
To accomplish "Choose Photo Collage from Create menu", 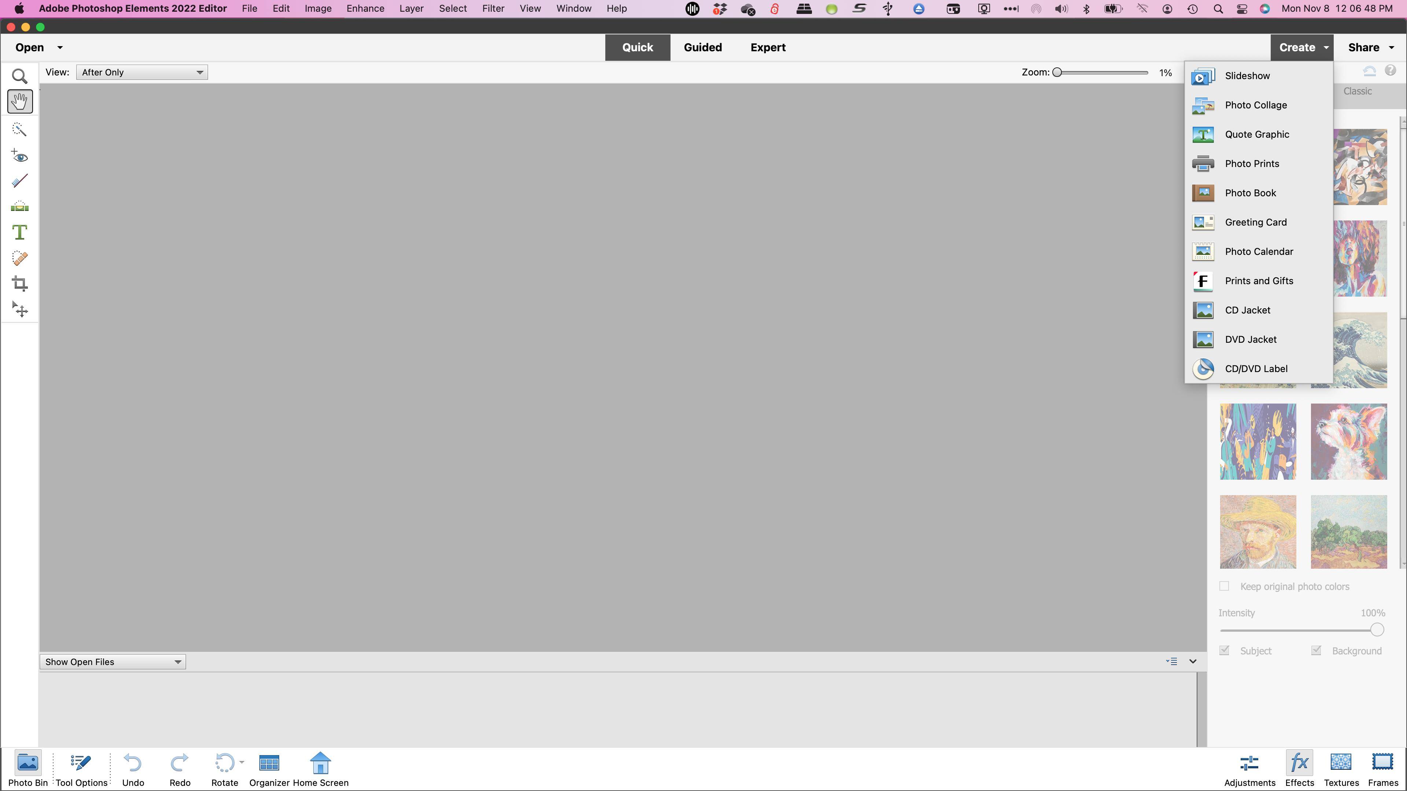I will [x=1255, y=105].
